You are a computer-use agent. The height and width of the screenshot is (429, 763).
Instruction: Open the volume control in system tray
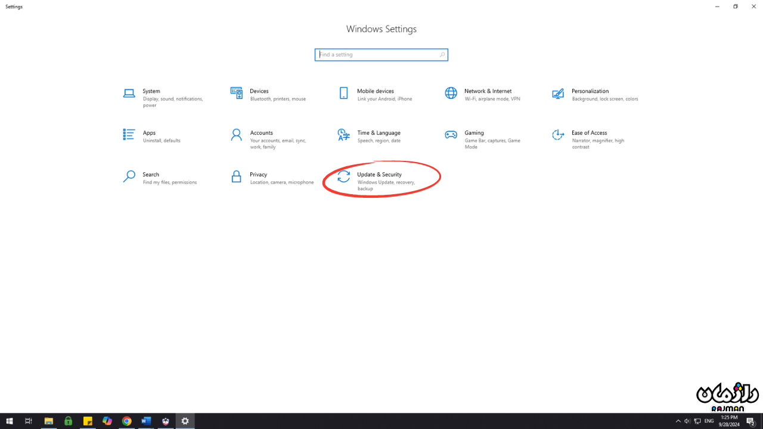687,421
